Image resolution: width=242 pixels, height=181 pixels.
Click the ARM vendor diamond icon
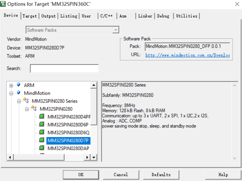19,84
